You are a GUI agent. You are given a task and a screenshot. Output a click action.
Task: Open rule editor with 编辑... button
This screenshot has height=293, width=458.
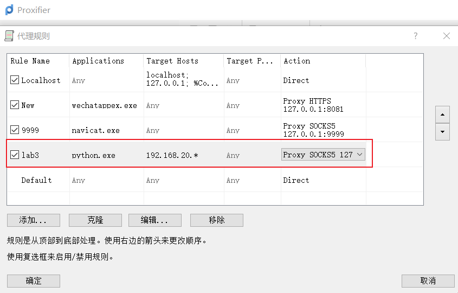[154, 220]
